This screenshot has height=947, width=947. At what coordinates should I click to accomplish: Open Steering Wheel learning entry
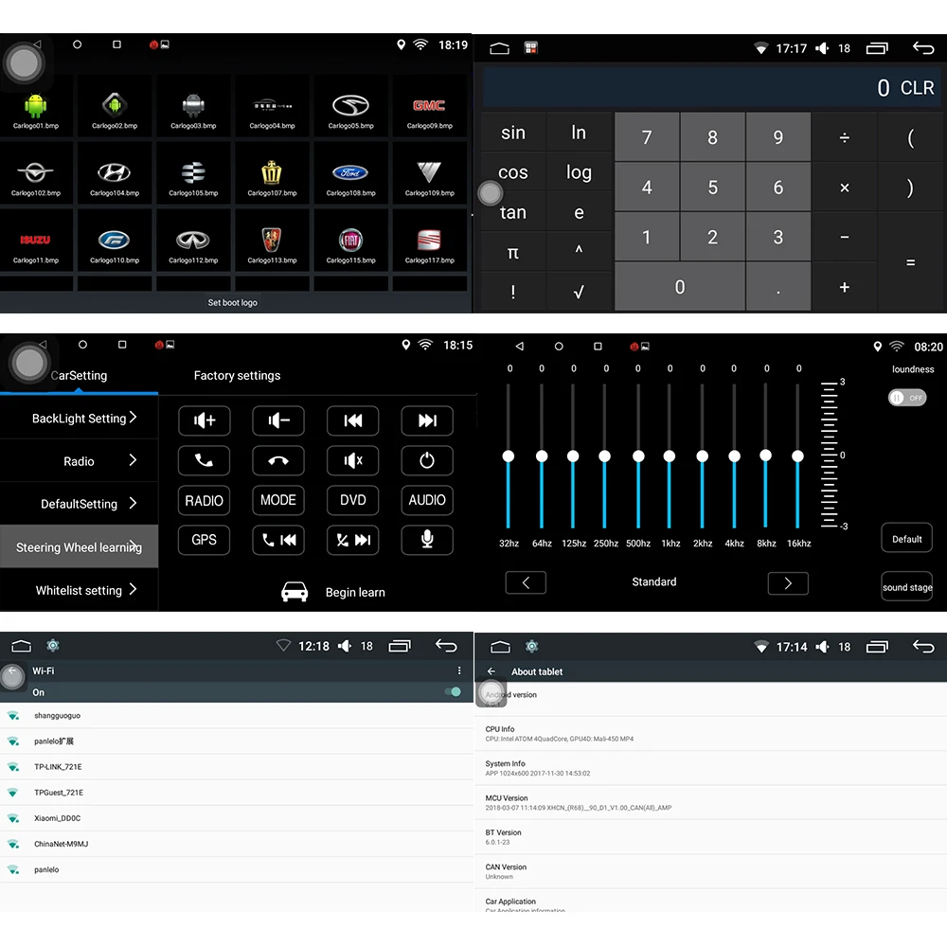click(x=80, y=547)
